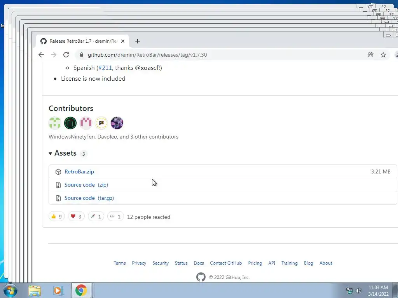Screen dimensions: 398x298
Task: Click the network tray icon
Action: tap(349, 291)
